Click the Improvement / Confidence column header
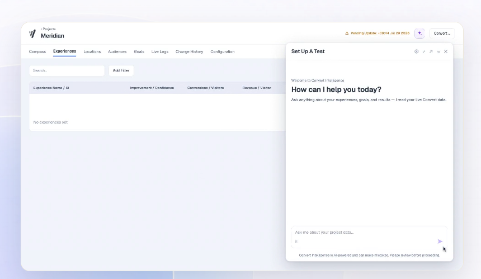 point(152,88)
